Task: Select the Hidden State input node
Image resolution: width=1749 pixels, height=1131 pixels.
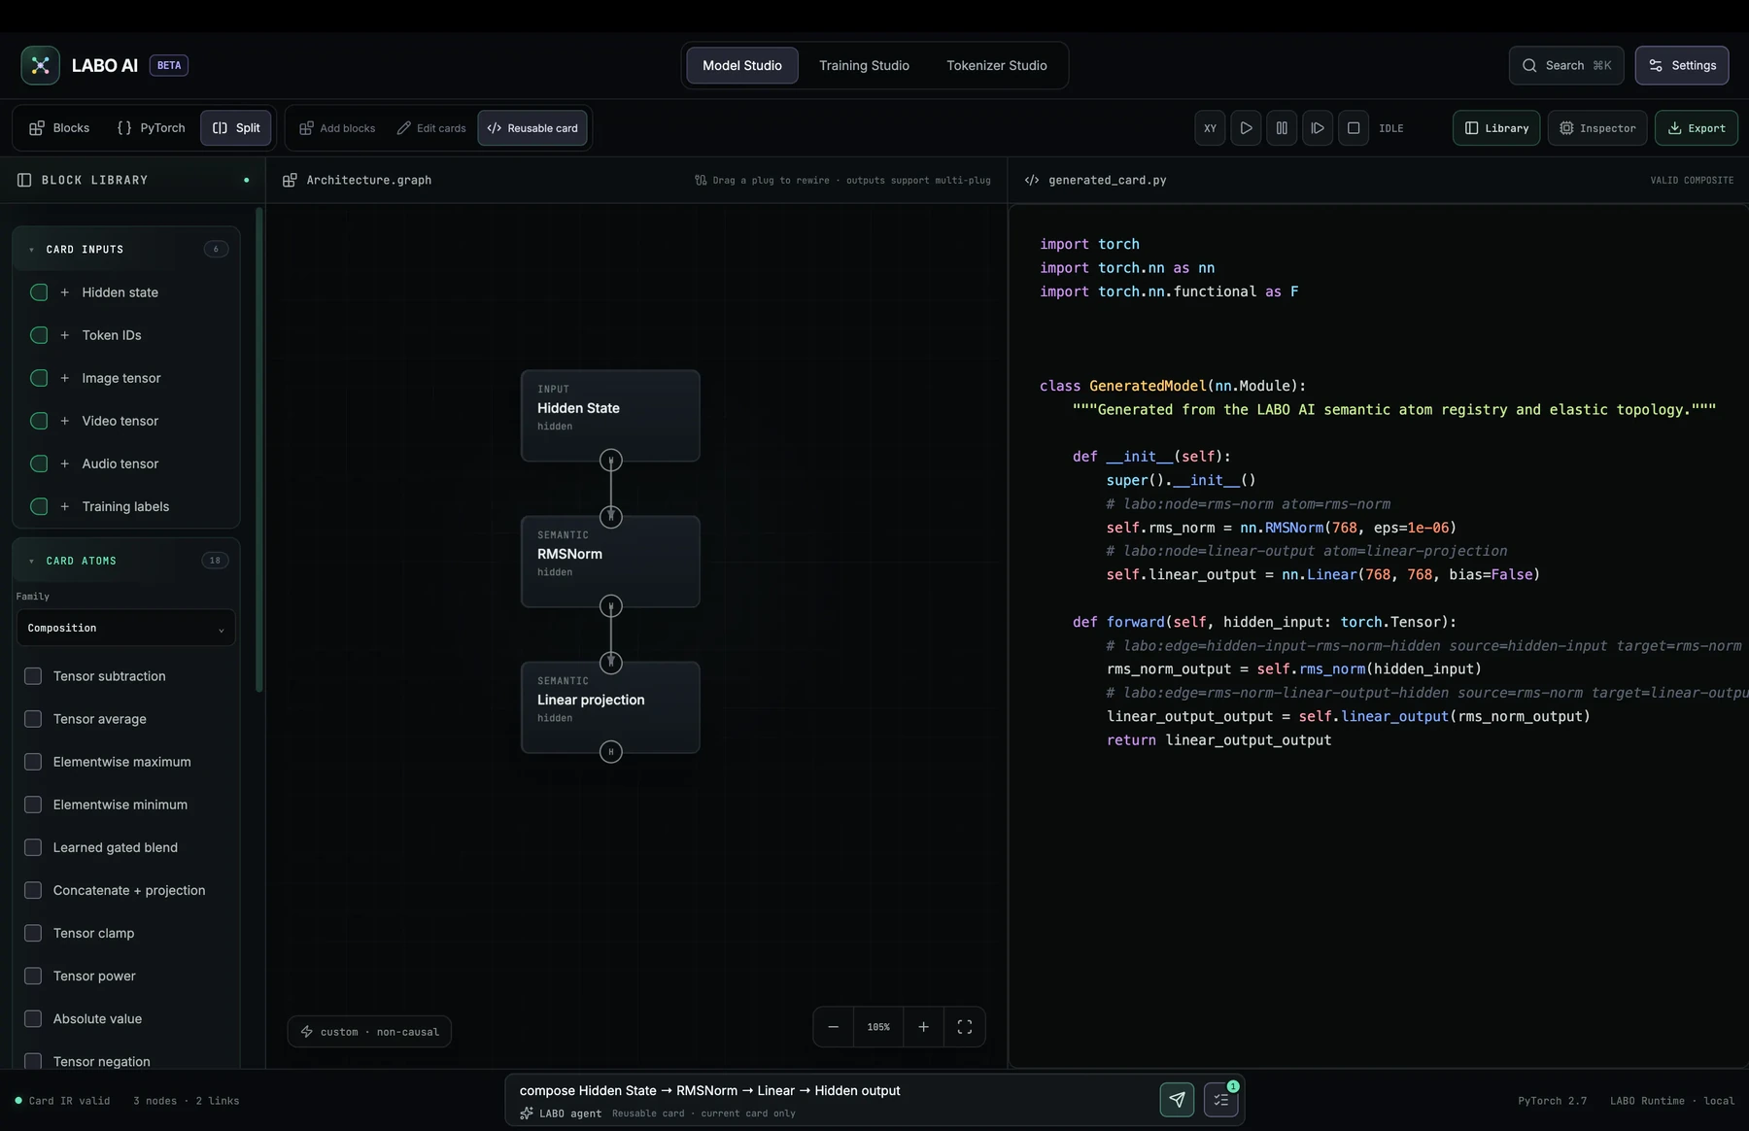Action: tap(610, 415)
